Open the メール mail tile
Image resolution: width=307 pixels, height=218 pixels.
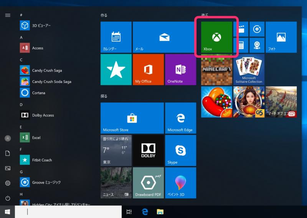coord(164,37)
